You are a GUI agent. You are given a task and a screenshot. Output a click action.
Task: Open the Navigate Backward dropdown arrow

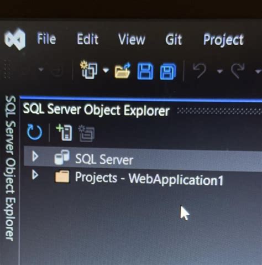point(41,70)
